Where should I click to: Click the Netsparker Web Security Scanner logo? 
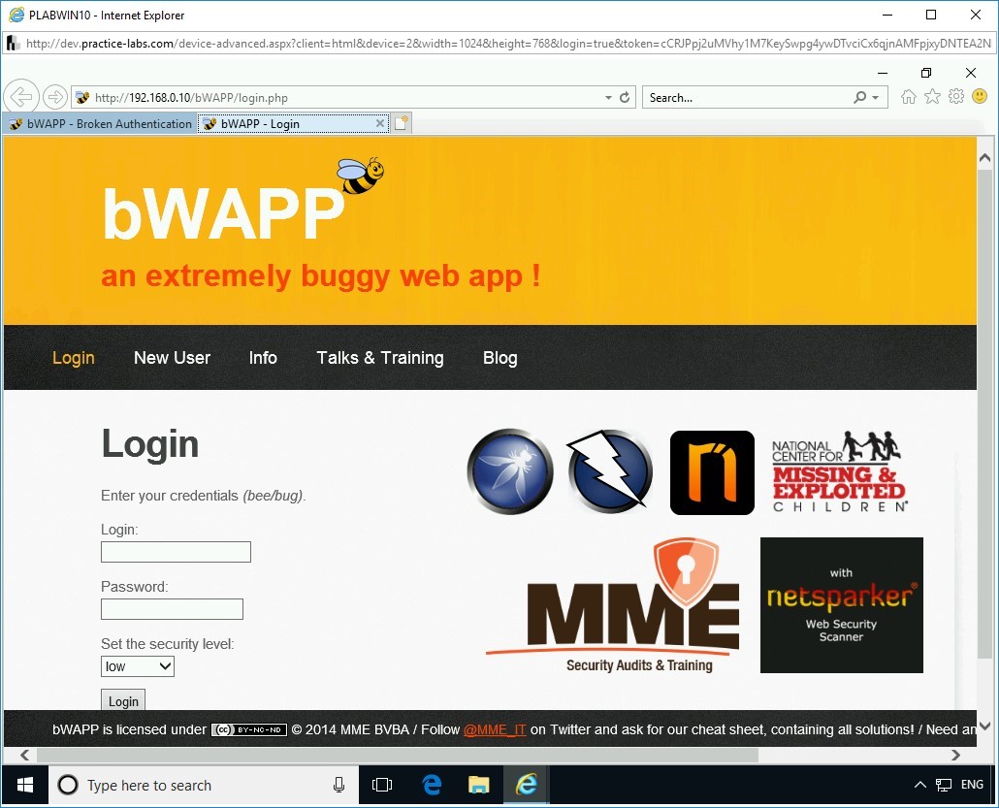click(x=841, y=605)
